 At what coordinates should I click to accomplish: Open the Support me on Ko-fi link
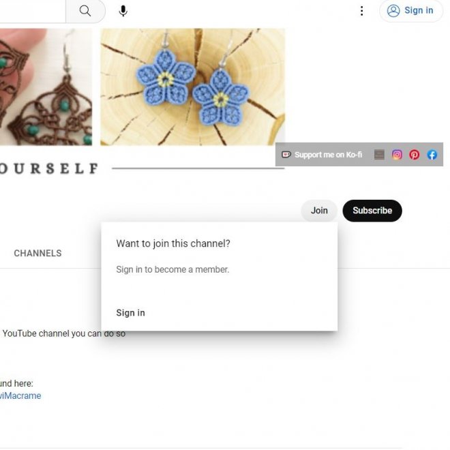click(328, 155)
